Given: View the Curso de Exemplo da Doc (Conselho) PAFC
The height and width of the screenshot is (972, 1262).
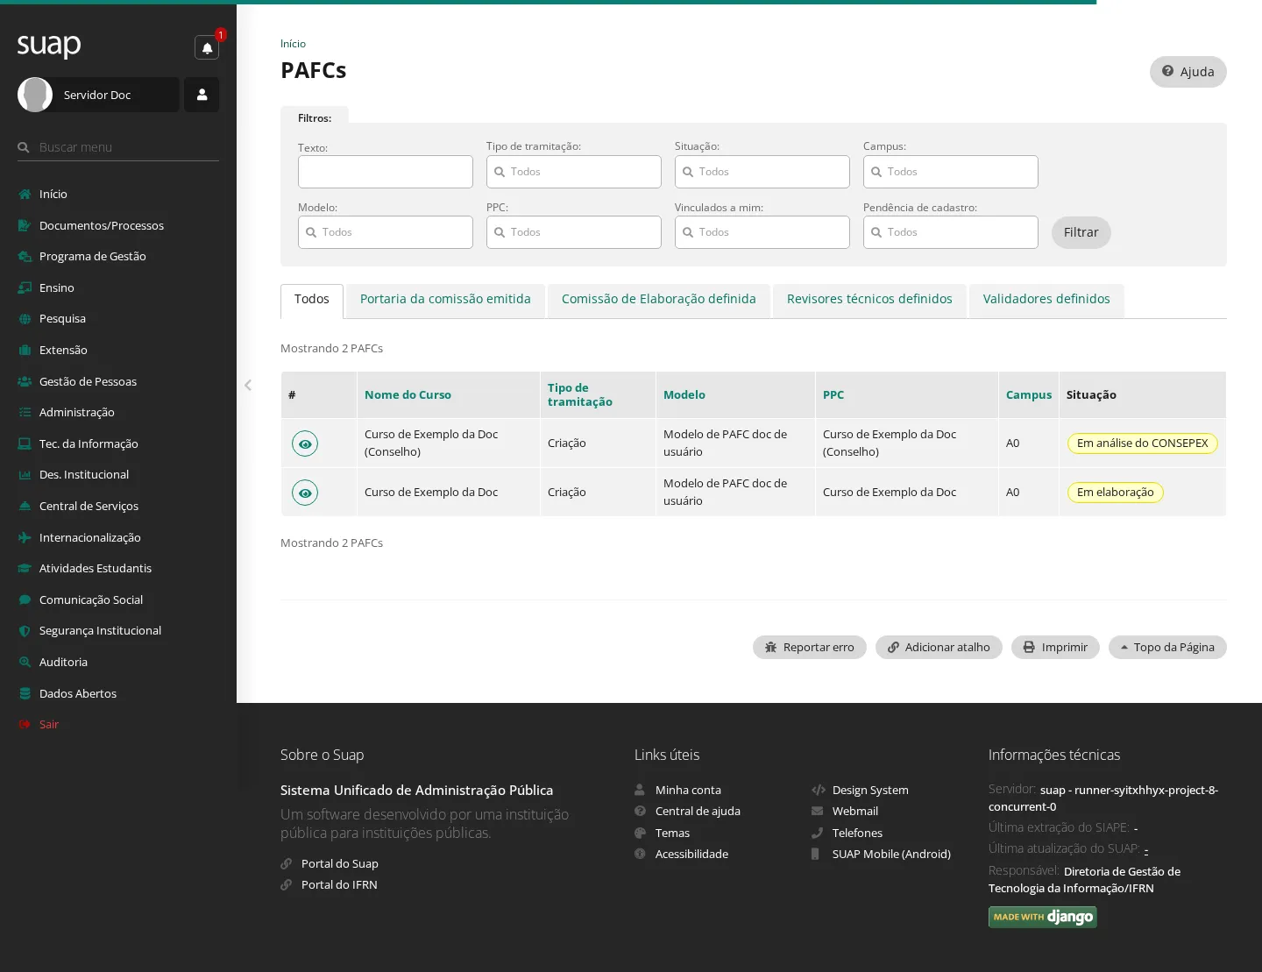Looking at the screenshot, I should click(305, 443).
